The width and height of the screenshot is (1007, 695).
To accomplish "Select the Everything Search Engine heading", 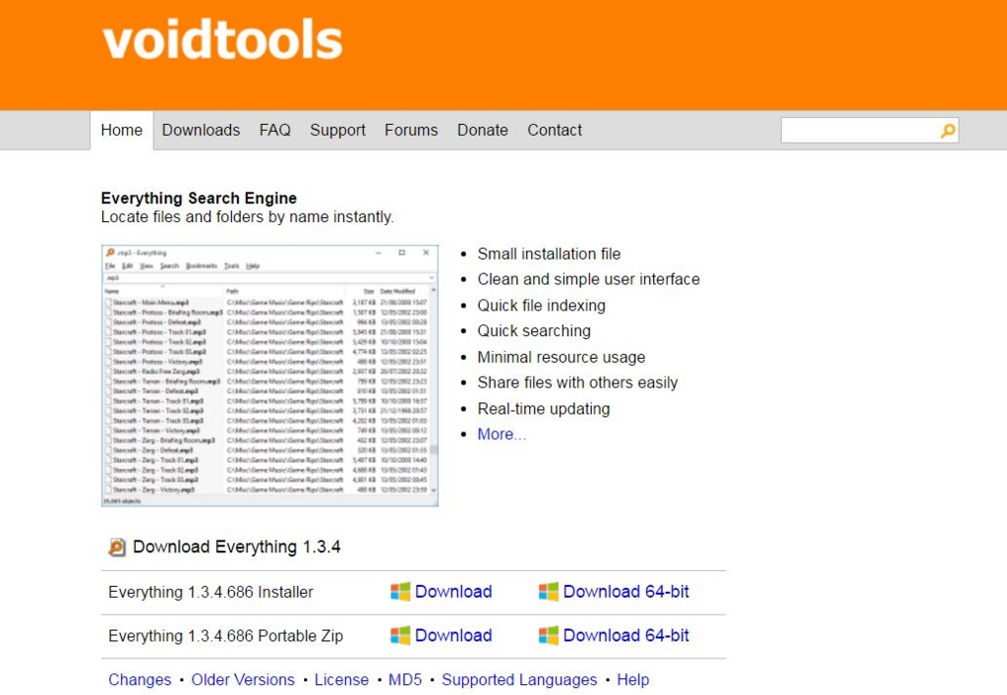I will point(199,199).
